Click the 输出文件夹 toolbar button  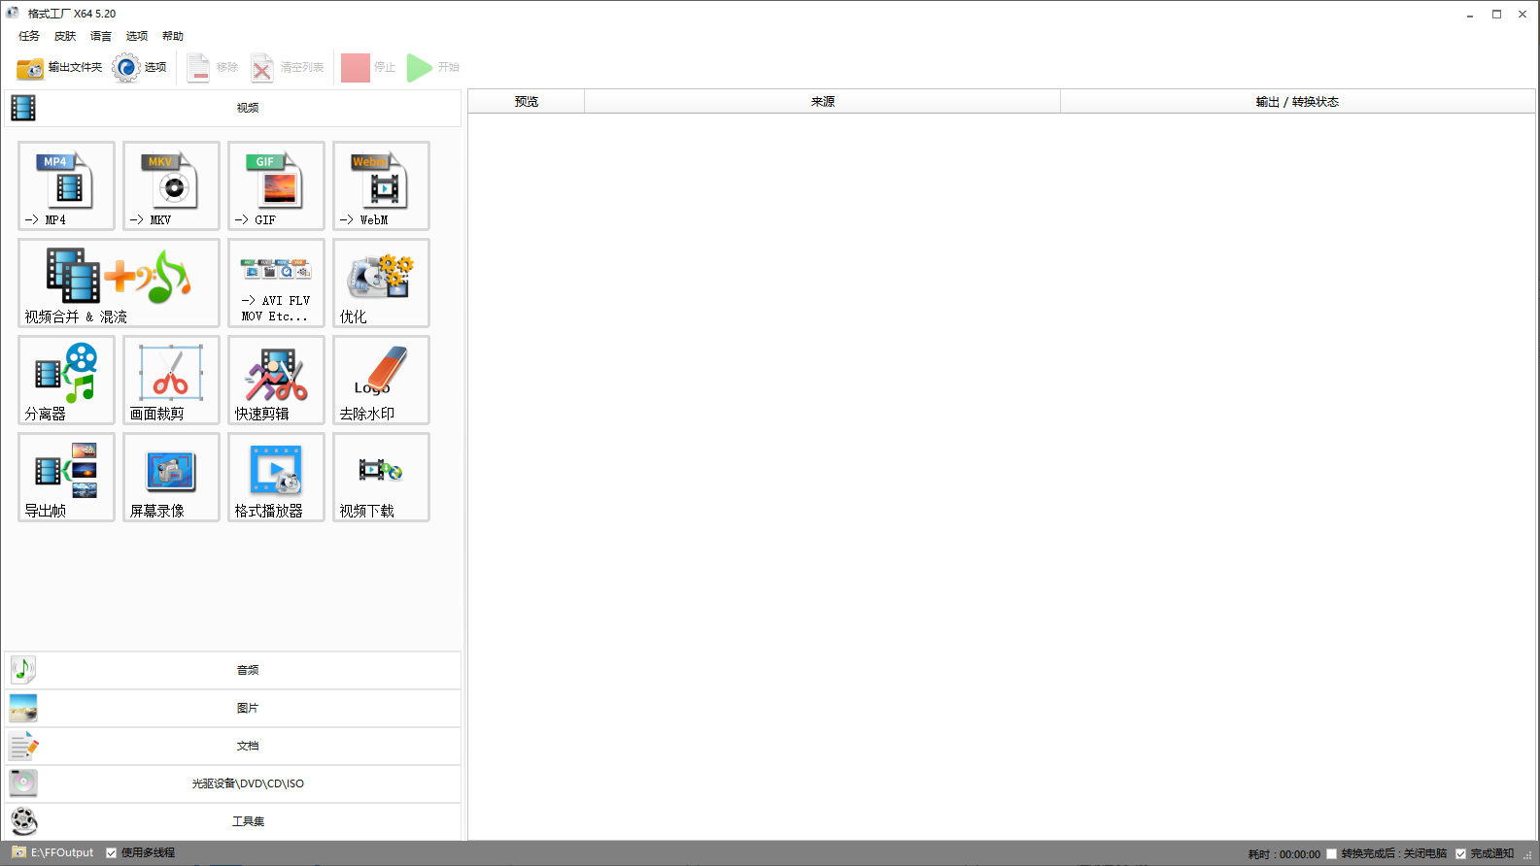point(59,67)
